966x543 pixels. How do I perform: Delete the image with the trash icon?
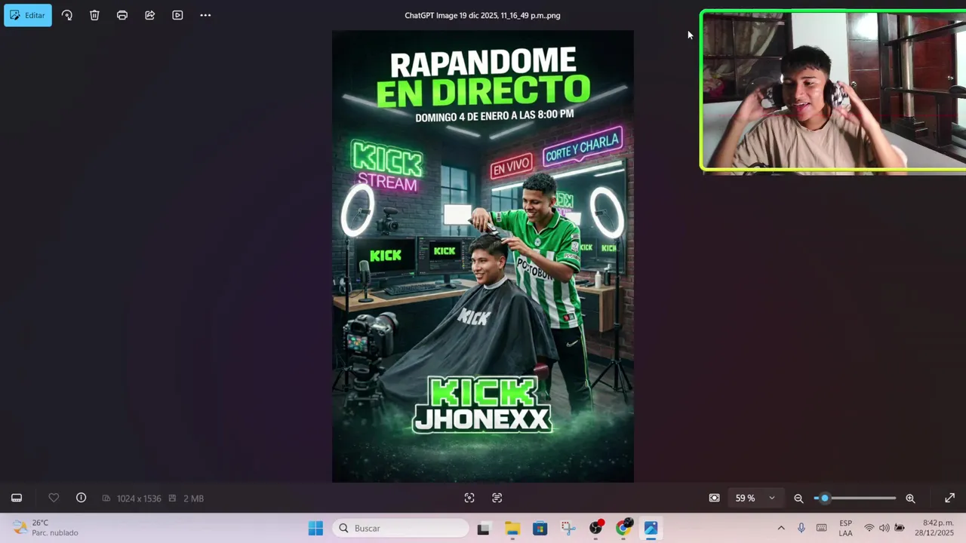point(94,15)
